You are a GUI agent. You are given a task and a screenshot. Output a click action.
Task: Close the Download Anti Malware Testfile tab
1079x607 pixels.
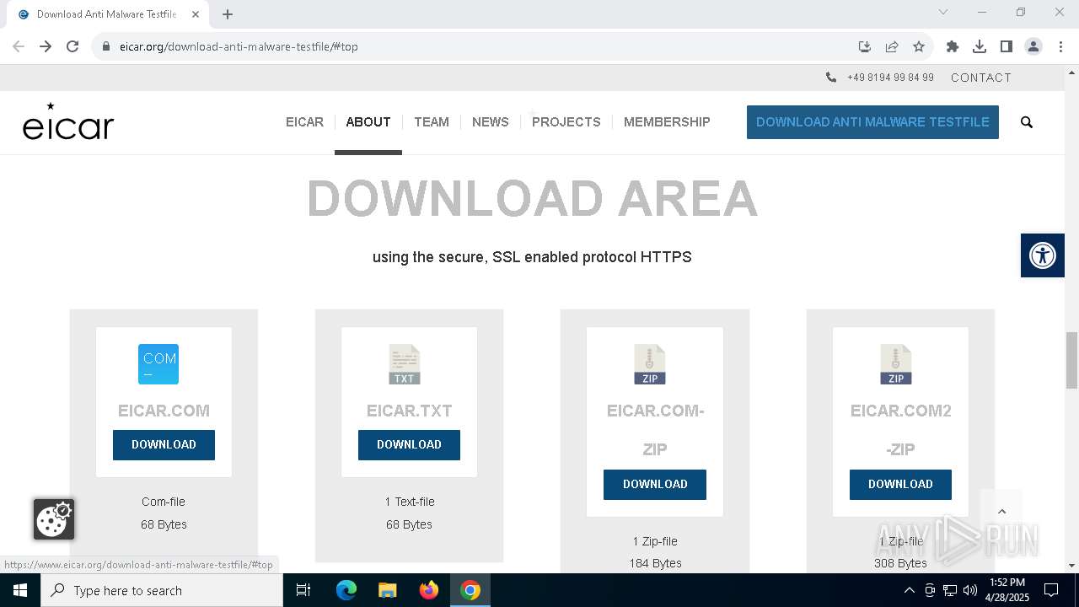196,14
